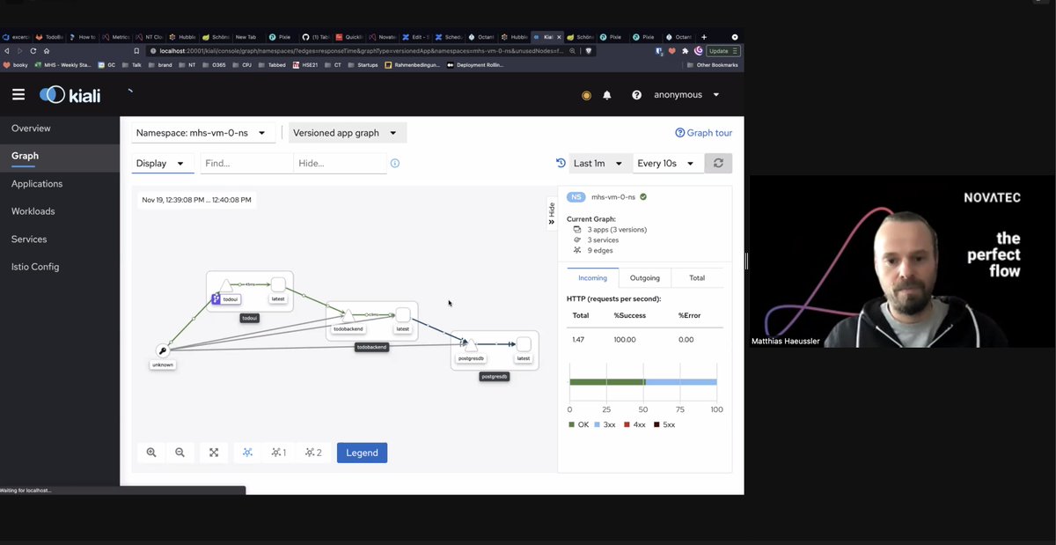
Task: Click the orange status indicator in header
Action: [x=586, y=95]
